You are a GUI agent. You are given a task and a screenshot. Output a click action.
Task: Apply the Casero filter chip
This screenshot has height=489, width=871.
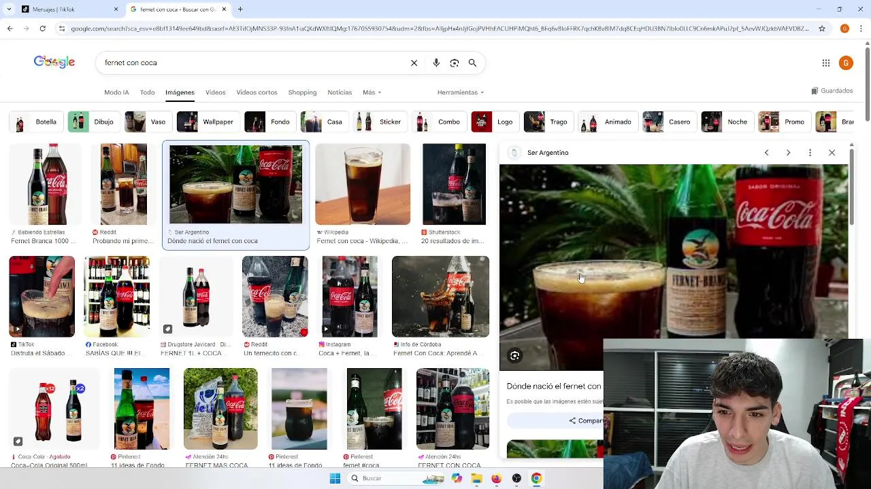click(669, 122)
